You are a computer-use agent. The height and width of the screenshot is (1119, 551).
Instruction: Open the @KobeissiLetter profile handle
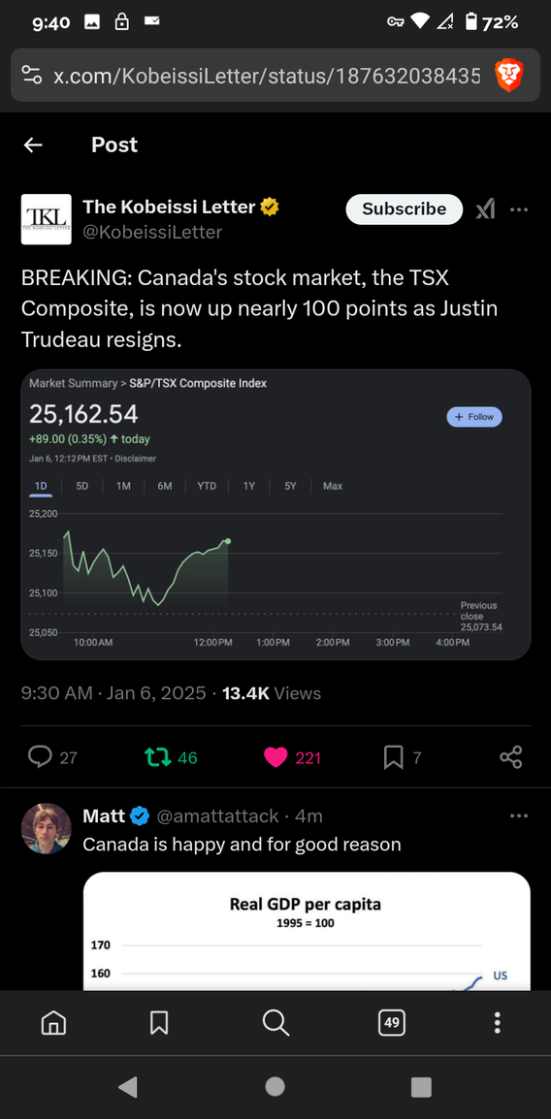pyautogui.click(x=152, y=232)
